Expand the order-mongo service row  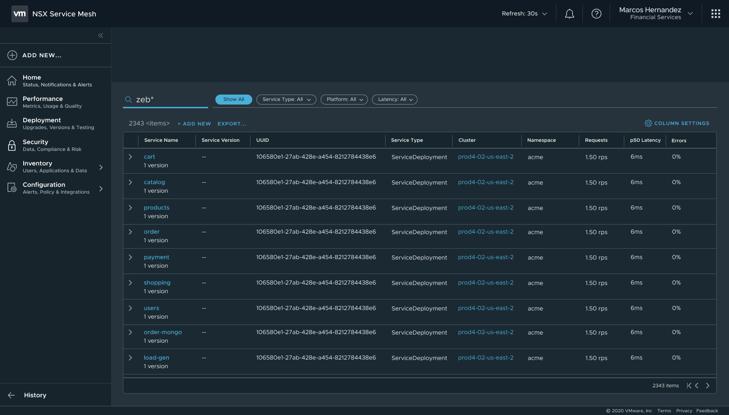tap(130, 332)
